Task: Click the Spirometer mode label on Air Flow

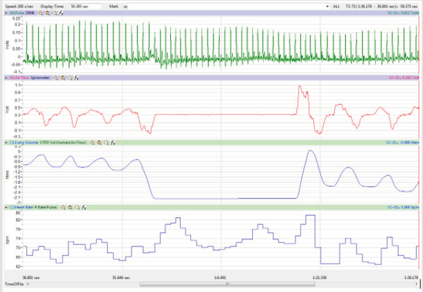Action: click(39, 77)
